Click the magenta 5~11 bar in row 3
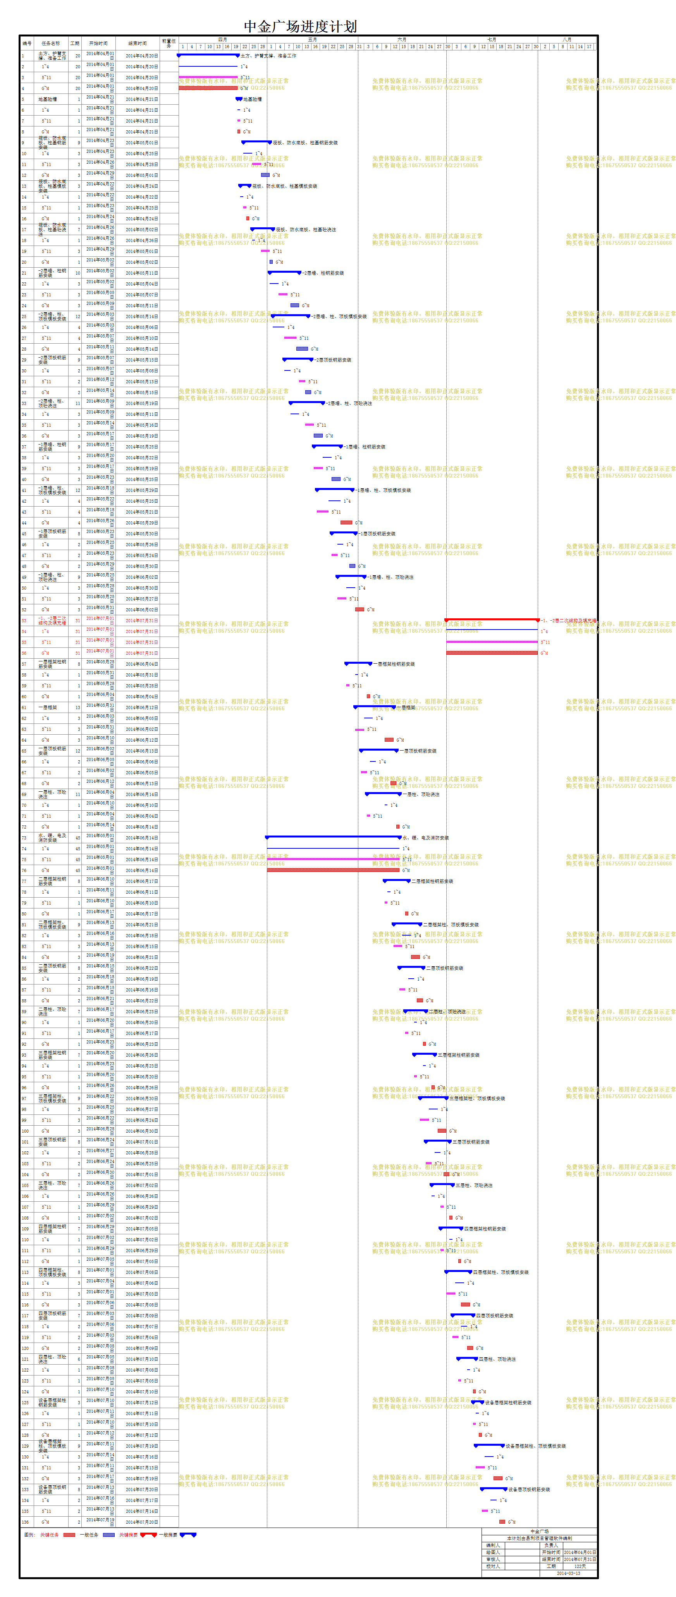The height and width of the screenshot is (1597, 676). 208,78
